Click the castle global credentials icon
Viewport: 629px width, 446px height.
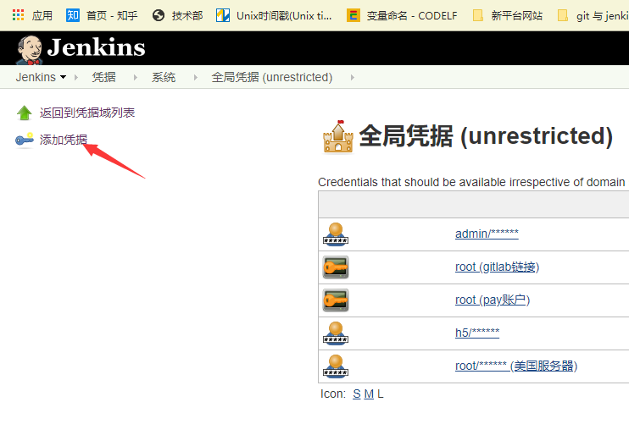tap(338, 136)
